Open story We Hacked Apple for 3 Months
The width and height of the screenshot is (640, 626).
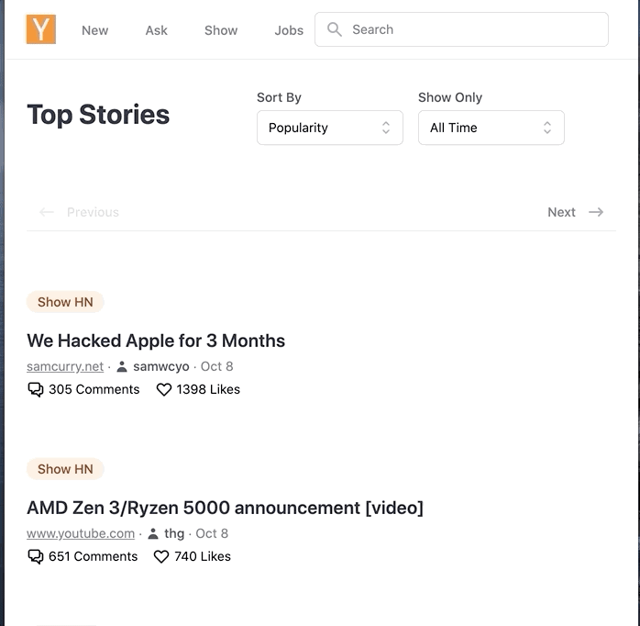point(156,341)
